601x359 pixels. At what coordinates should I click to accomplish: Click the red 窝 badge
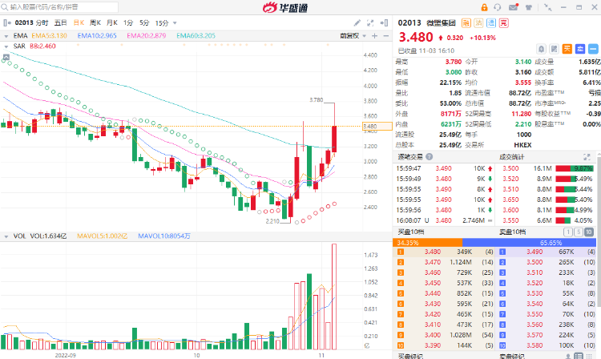click(x=504, y=23)
